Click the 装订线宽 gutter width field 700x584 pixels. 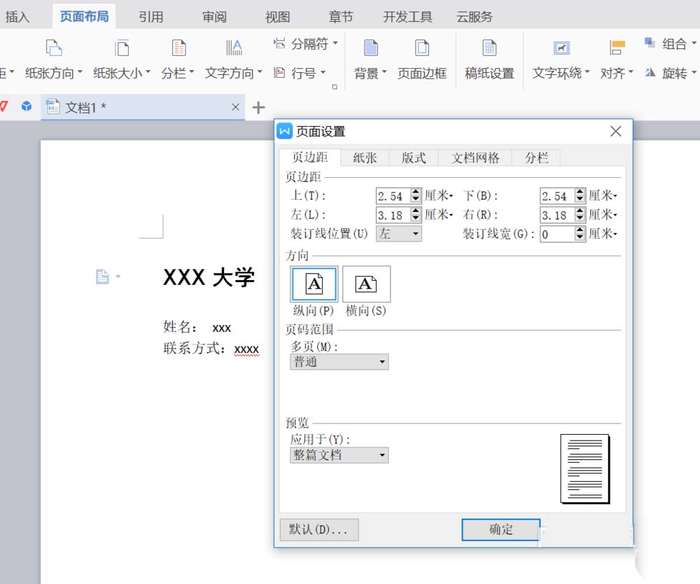coord(556,234)
